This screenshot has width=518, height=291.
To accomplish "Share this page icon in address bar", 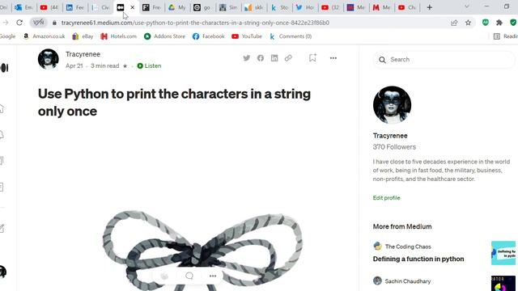I will (x=454, y=23).
